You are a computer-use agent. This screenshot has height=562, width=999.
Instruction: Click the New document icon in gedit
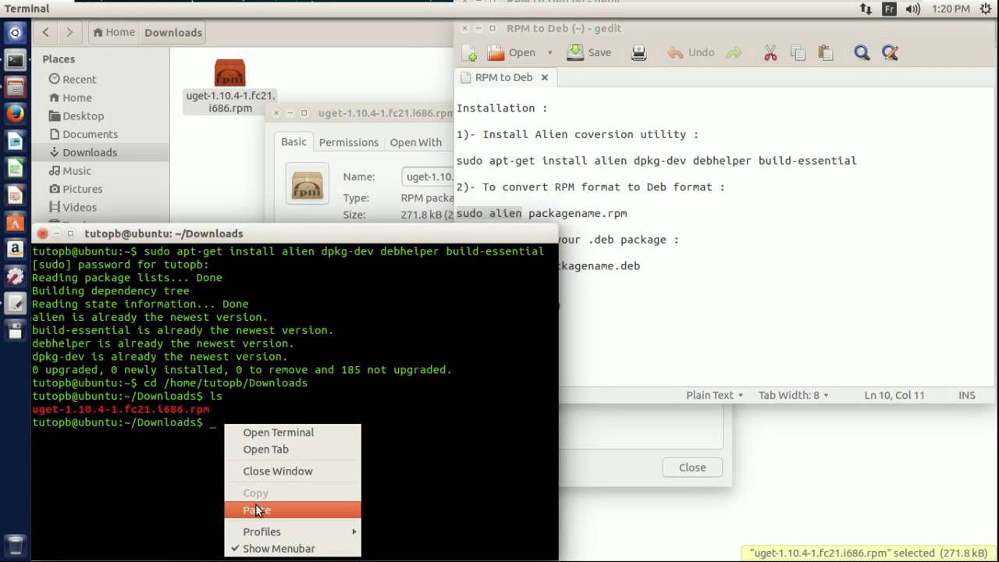pos(469,53)
